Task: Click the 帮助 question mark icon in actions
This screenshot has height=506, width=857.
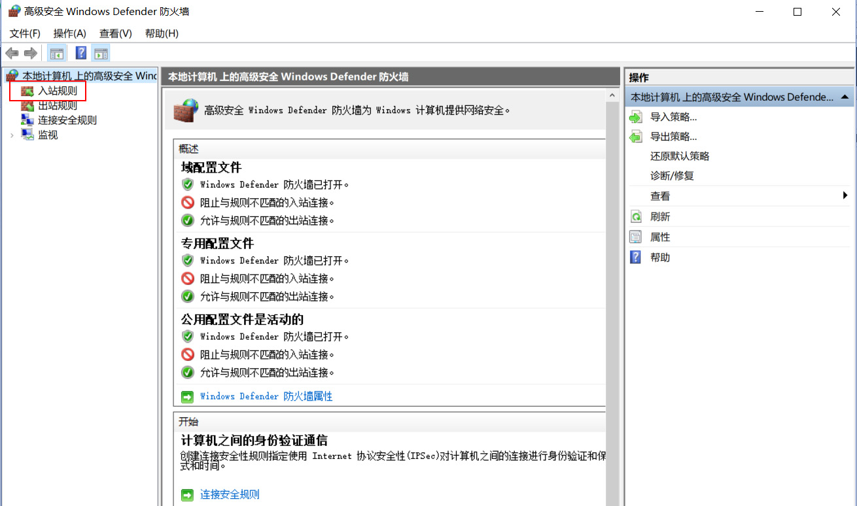Action: click(636, 257)
